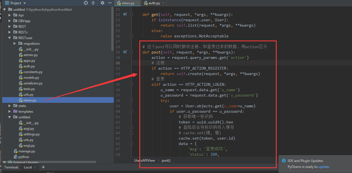The width and height of the screenshot is (352, 173).
Task: Expand the RESTs folder
Action: 10,32
